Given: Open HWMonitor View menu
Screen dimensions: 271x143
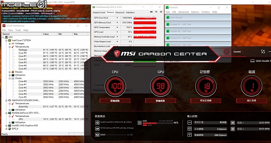Looking at the screenshot, I should click(x=11, y=30).
